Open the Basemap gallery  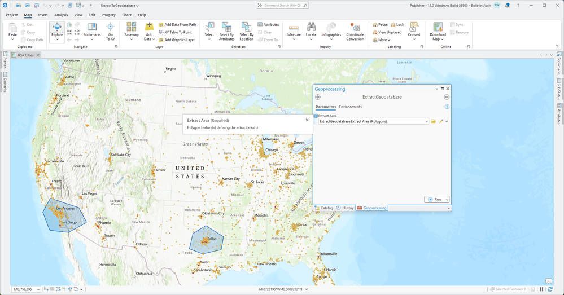pos(132,31)
